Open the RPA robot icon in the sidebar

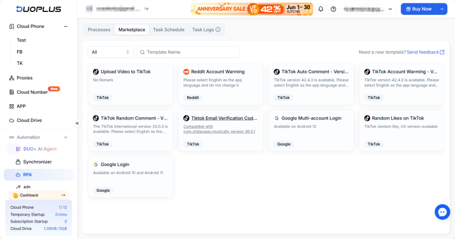pos(18,175)
